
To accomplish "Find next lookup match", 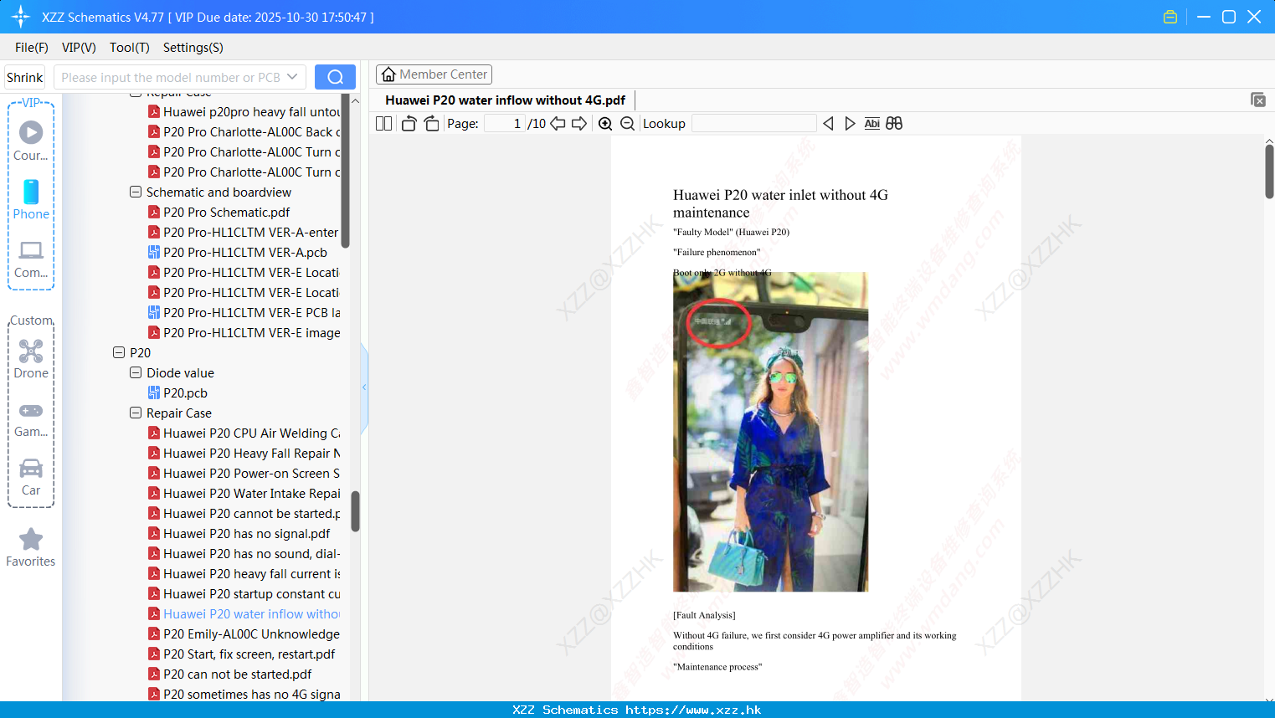I will tap(850, 123).
